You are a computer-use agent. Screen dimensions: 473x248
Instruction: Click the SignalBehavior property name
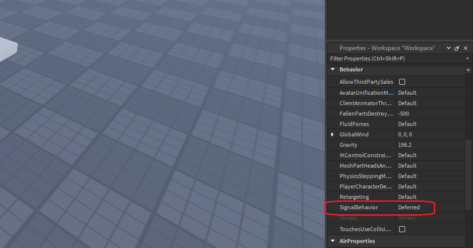(x=358, y=207)
